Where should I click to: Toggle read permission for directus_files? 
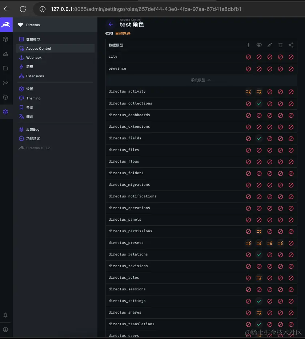259,150
